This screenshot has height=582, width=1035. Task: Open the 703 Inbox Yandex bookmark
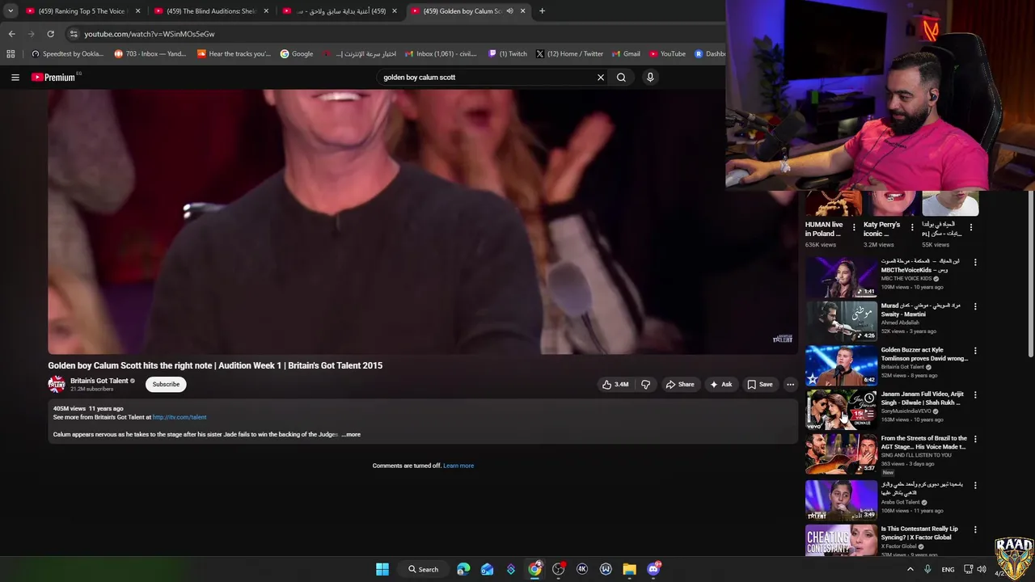tap(150, 54)
